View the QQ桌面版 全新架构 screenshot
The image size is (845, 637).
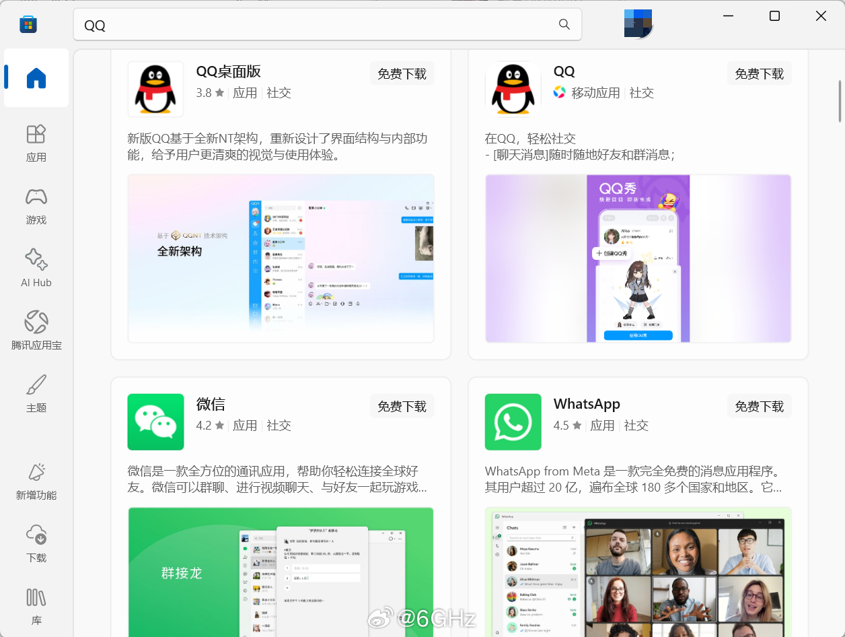click(281, 259)
